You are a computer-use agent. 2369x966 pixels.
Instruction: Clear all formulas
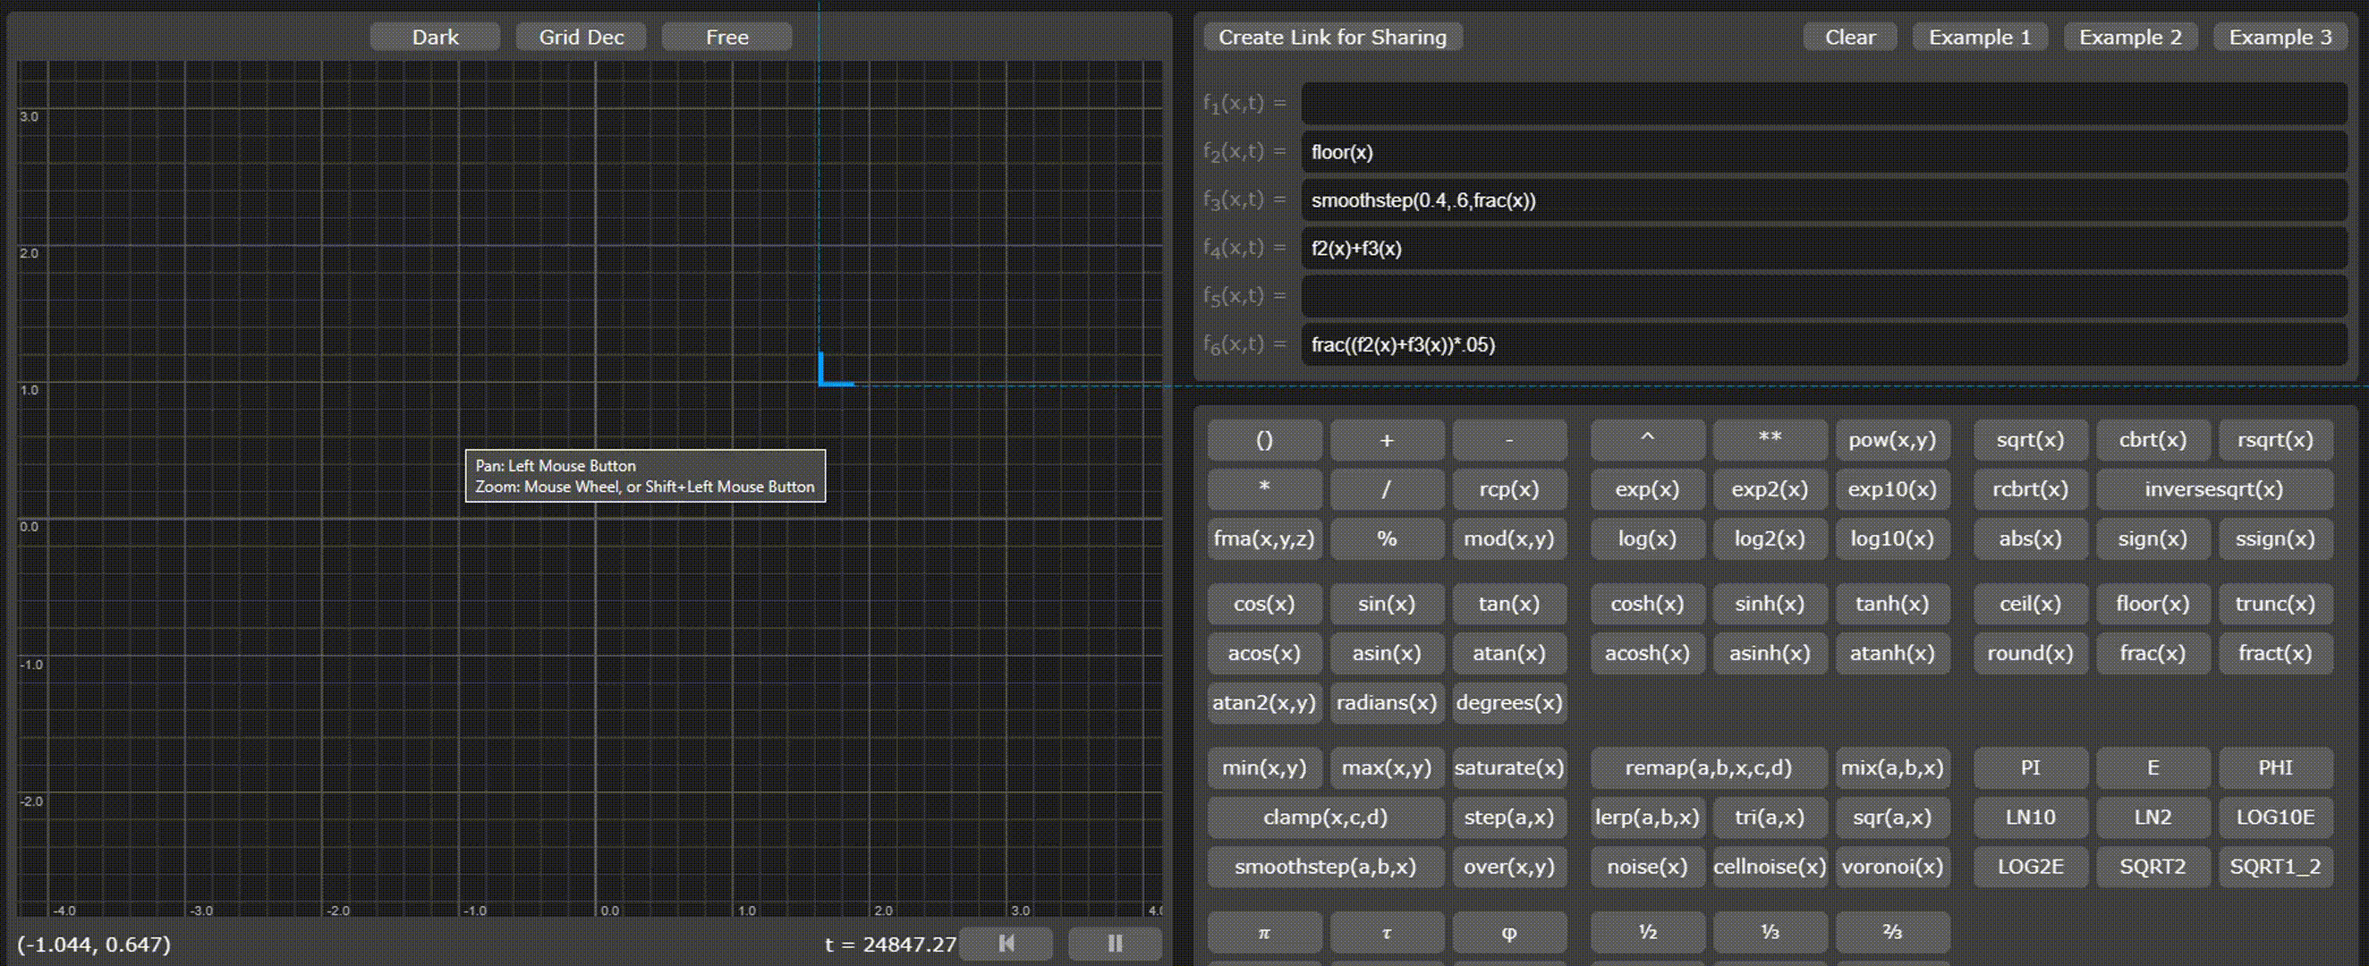click(x=1849, y=37)
